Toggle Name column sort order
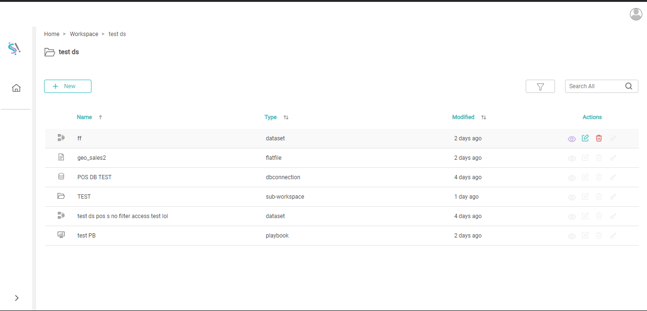 click(x=100, y=117)
